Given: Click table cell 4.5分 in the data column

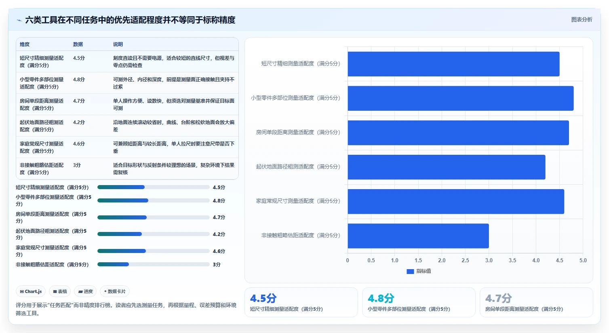Looking at the screenshot, I should click(x=79, y=58).
